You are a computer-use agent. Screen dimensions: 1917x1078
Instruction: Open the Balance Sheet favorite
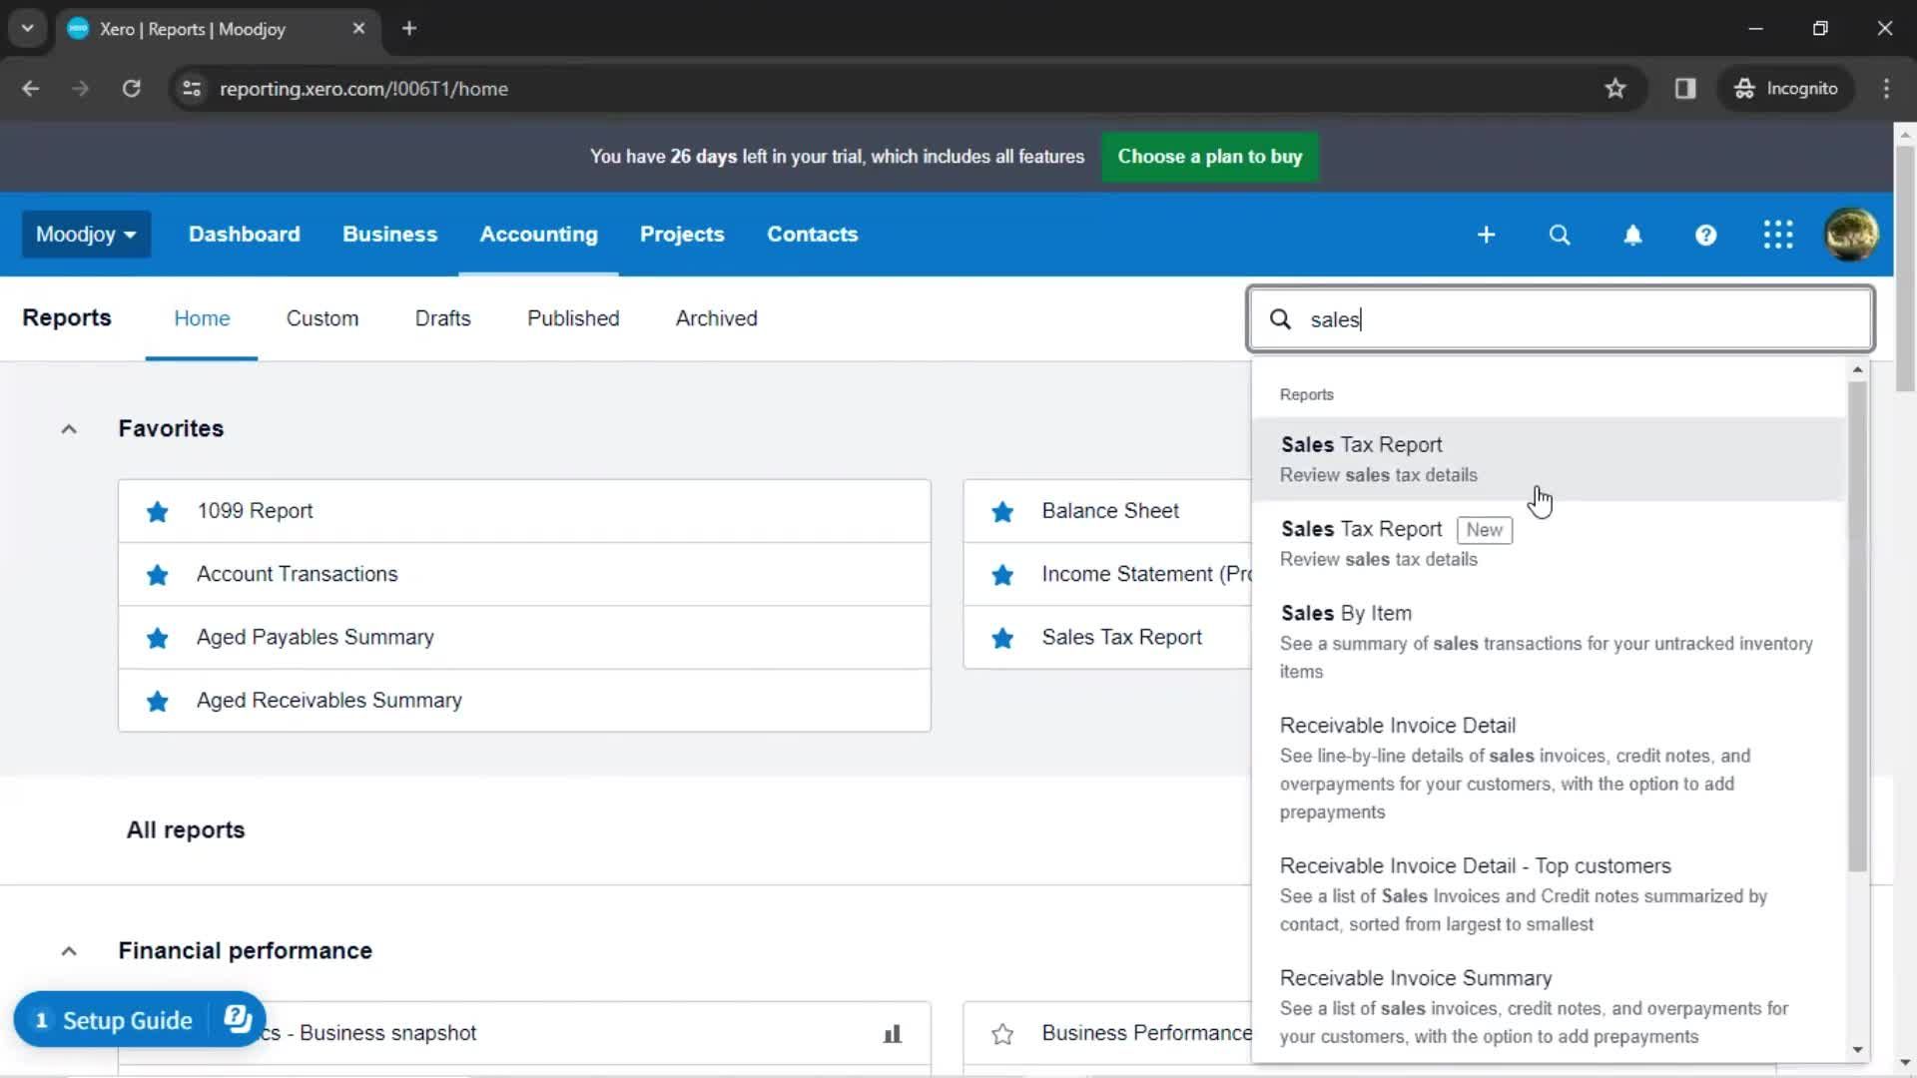pyautogui.click(x=1107, y=511)
